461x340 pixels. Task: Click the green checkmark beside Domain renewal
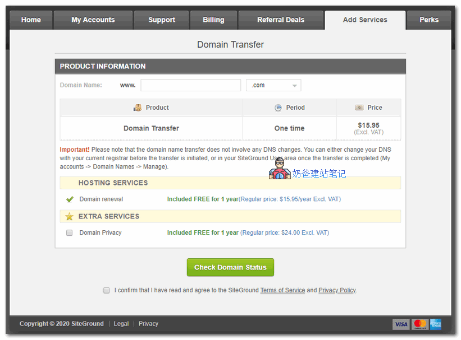pyautogui.click(x=70, y=199)
